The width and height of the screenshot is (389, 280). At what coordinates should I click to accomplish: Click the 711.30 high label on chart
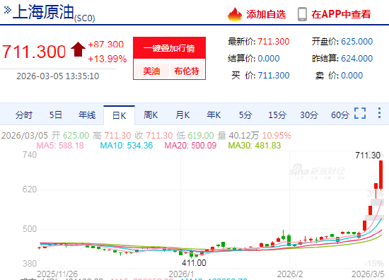click(368, 156)
